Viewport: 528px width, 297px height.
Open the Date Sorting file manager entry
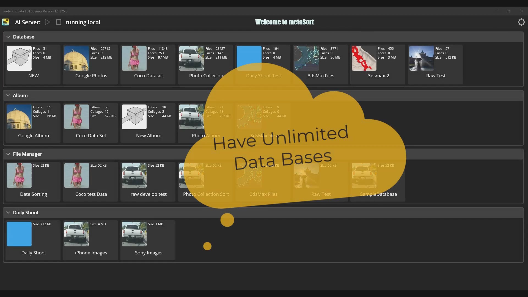[x=19, y=175]
